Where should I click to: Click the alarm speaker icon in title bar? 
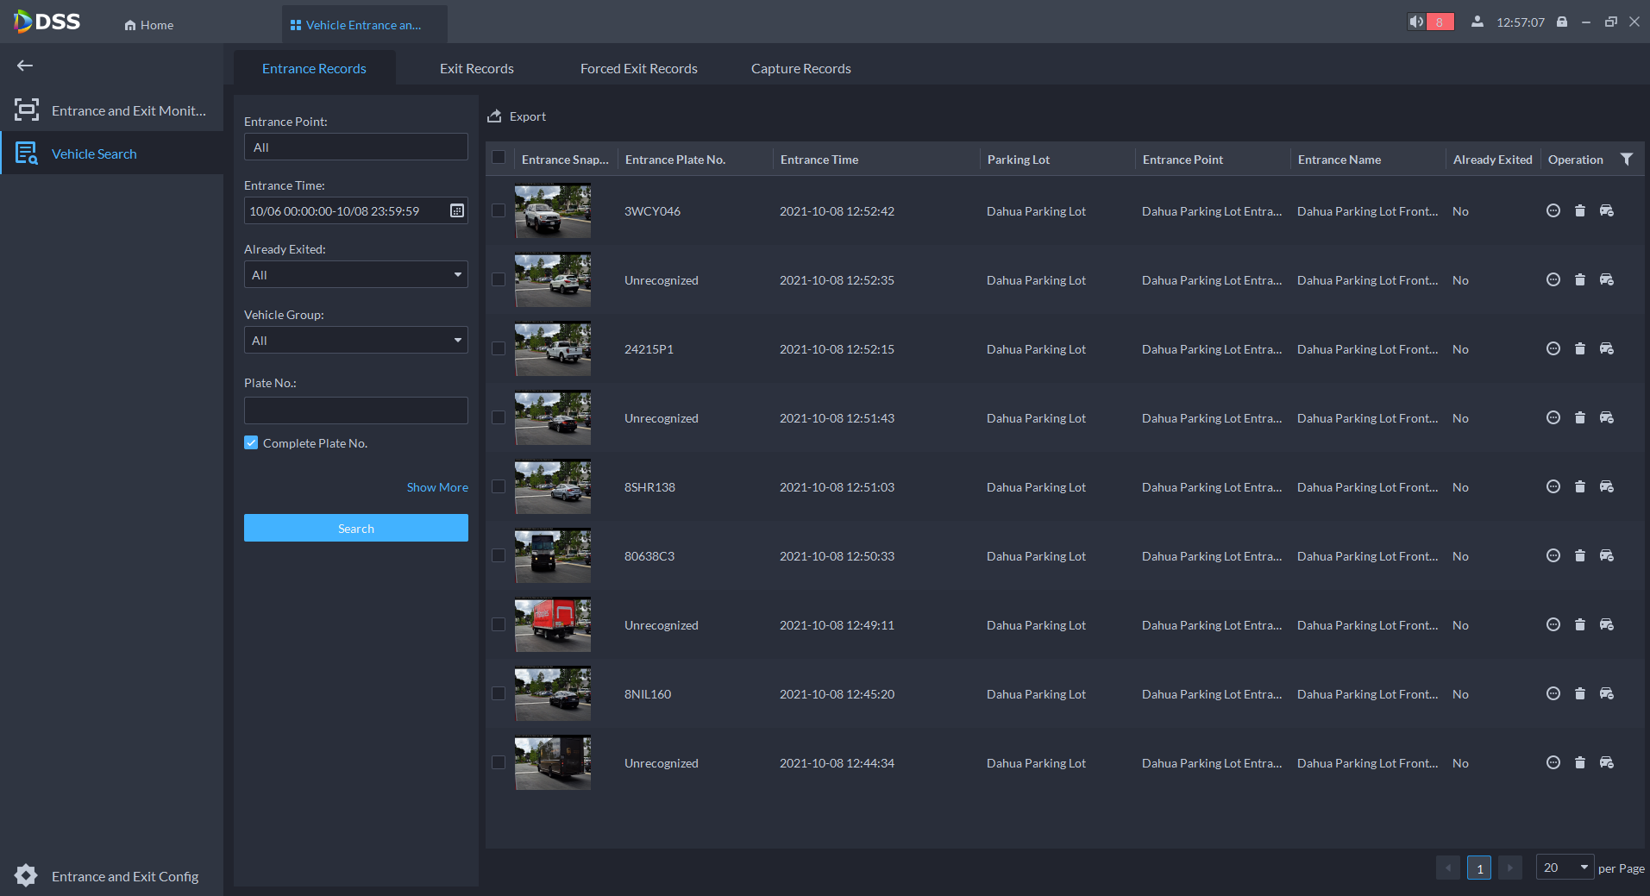click(1416, 22)
